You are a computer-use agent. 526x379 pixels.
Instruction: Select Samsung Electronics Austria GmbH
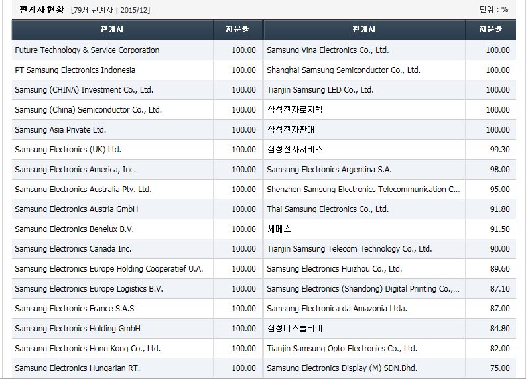click(x=76, y=209)
